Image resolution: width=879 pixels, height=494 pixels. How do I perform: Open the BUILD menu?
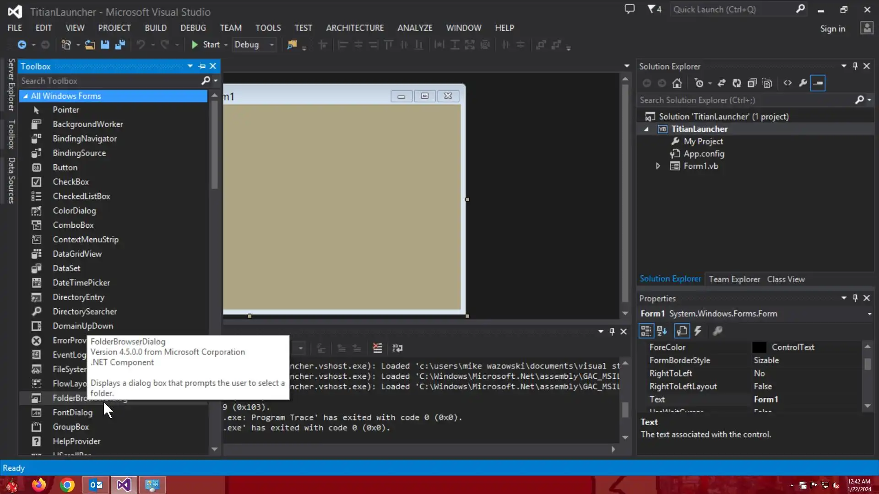tap(156, 28)
